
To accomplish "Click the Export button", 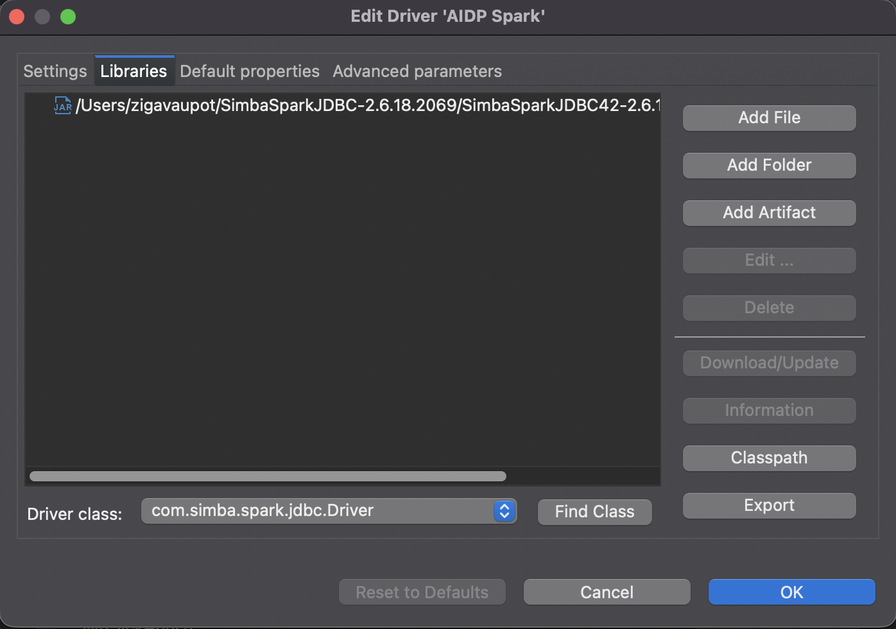I will click(x=769, y=505).
